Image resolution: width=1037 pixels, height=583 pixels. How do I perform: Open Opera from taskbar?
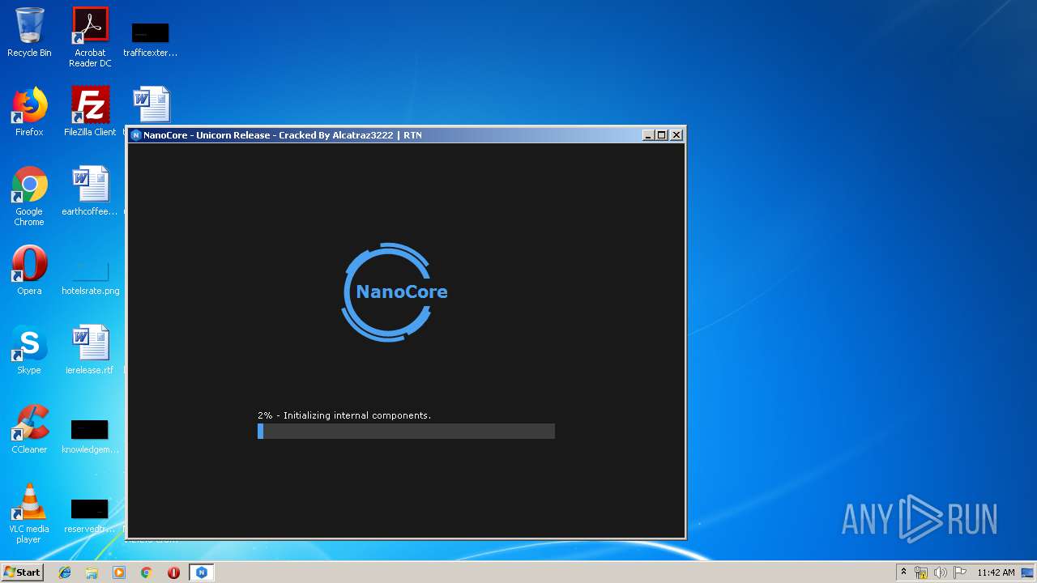173,572
